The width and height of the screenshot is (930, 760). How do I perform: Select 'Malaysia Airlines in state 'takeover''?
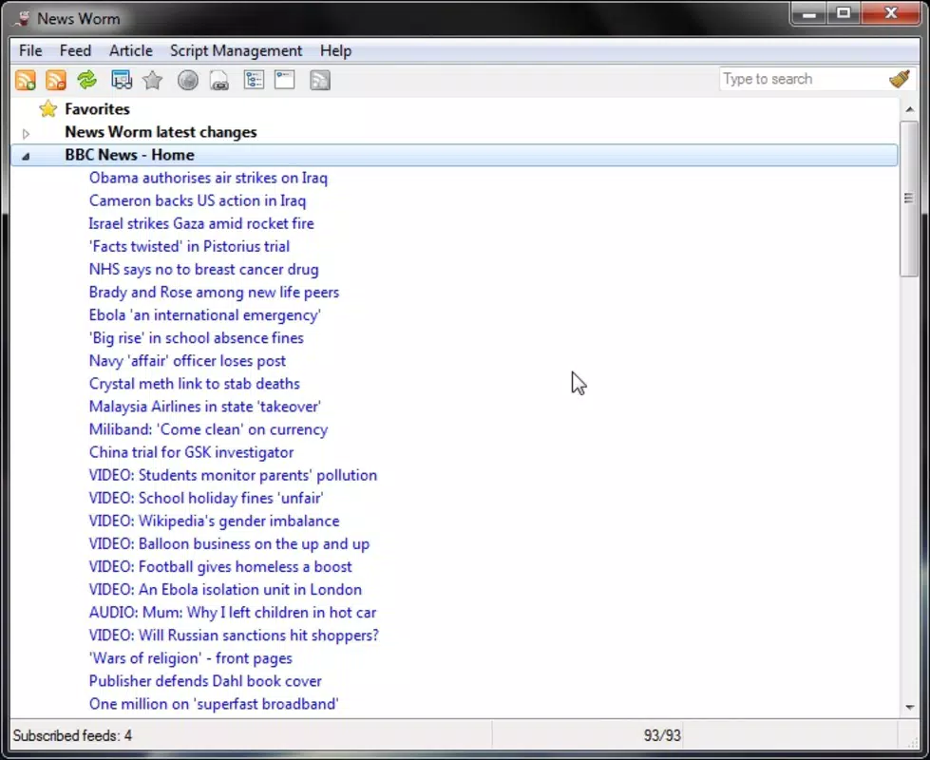pyautogui.click(x=204, y=407)
